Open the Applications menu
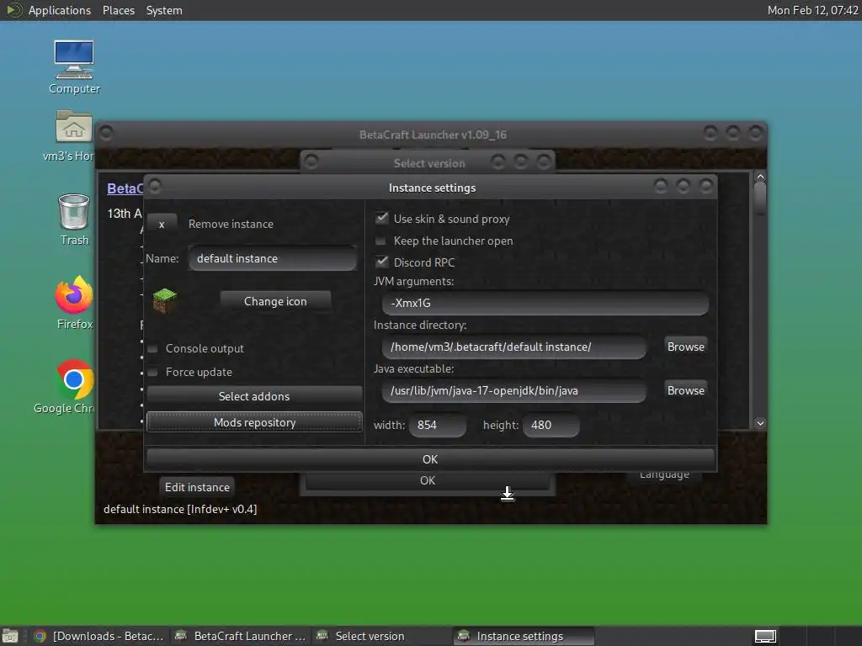This screenshot has width=862, height=646. click(60, 10)
